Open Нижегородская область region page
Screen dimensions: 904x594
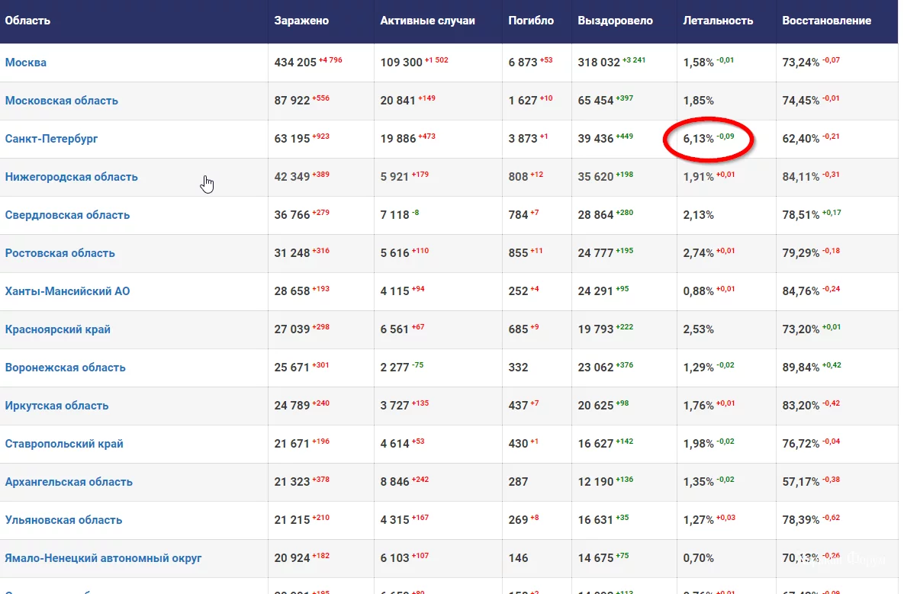72,177
